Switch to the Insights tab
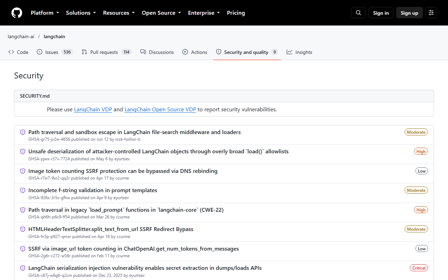 [299, 52]
